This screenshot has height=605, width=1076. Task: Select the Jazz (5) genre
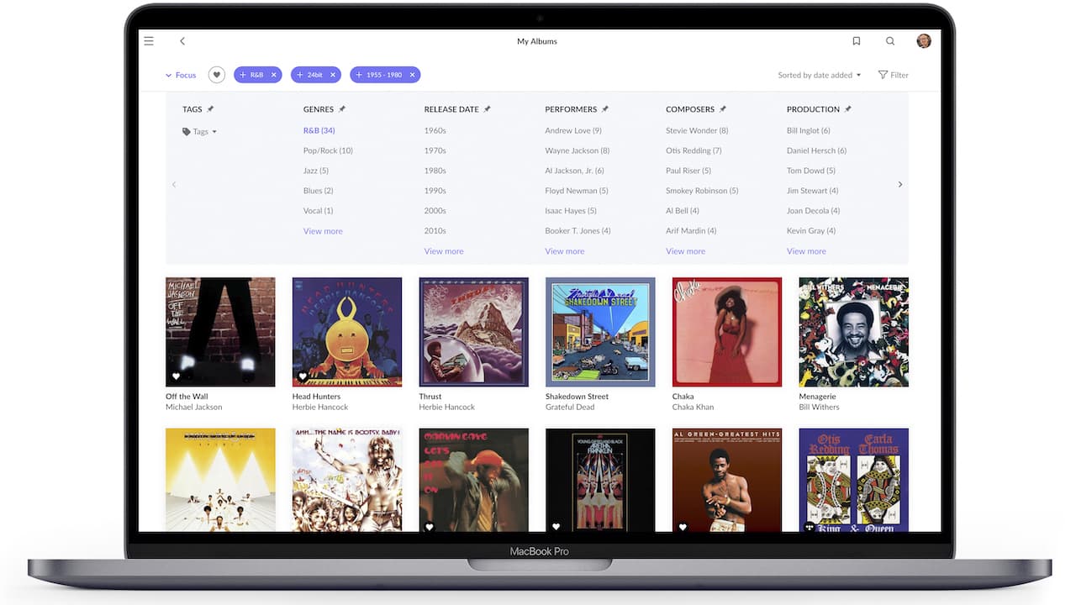[316, 171]
